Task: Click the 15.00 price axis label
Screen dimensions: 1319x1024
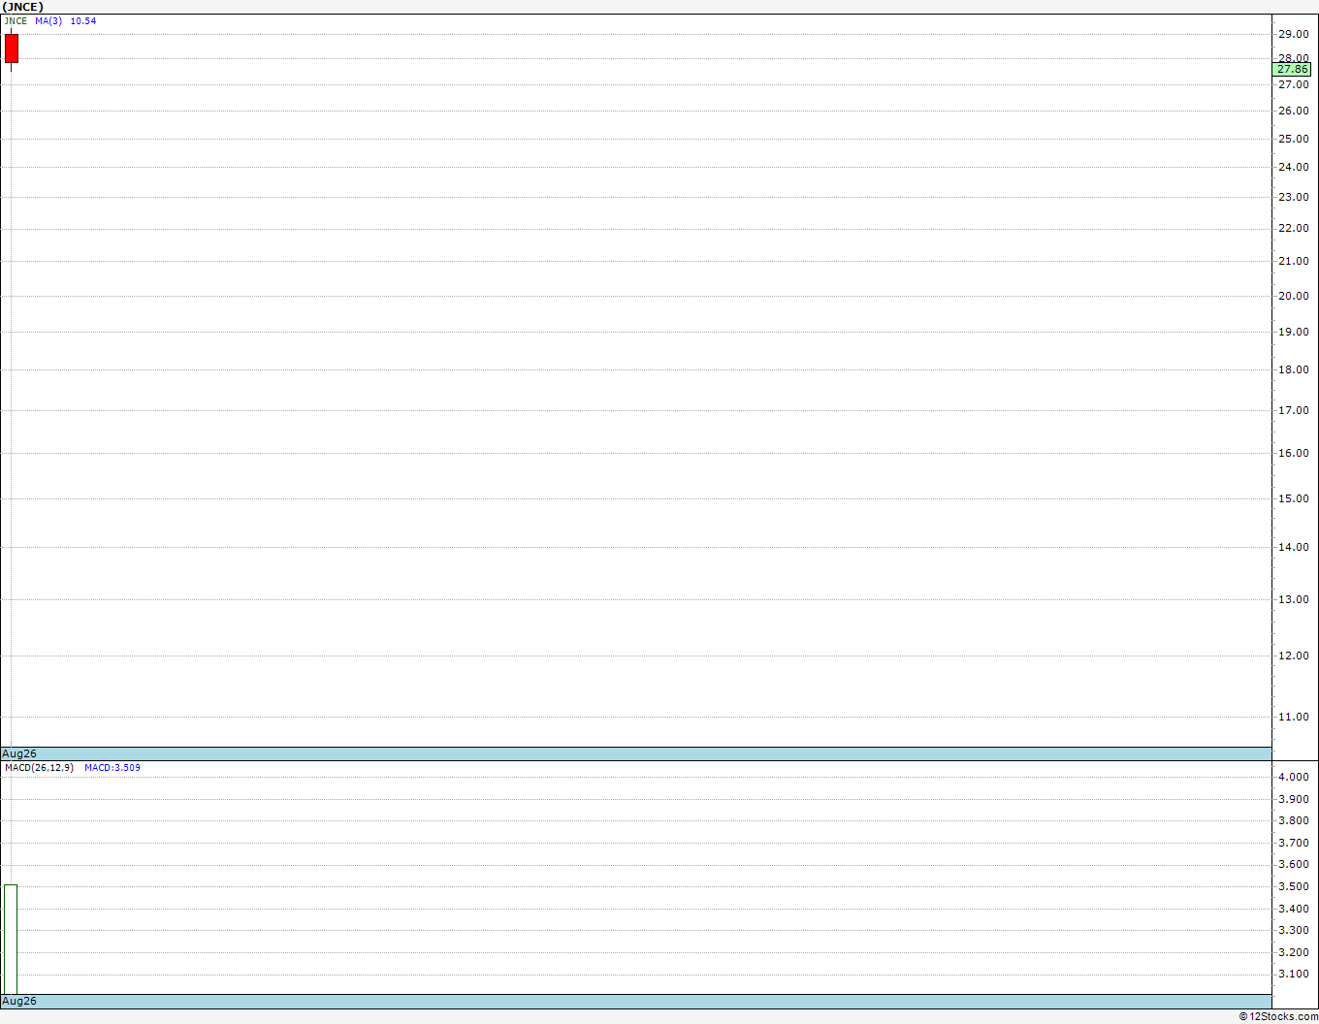Action: 1294,498
